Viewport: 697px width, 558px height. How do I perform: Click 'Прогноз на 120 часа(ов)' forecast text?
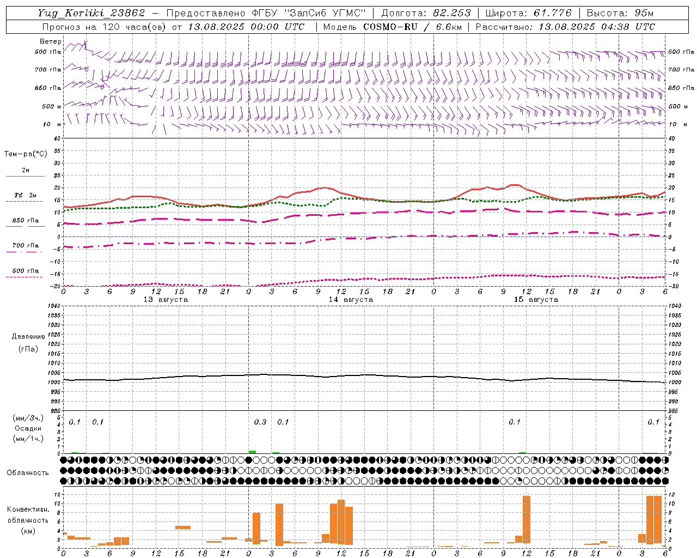tap(105, 27)
